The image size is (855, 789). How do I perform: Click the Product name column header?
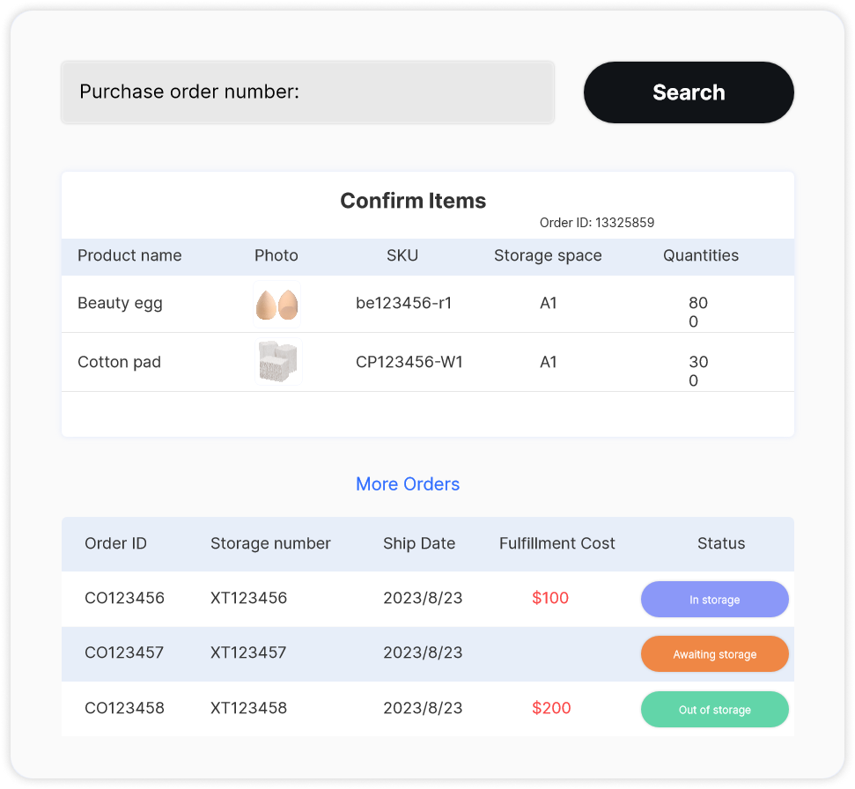point(129,255)
